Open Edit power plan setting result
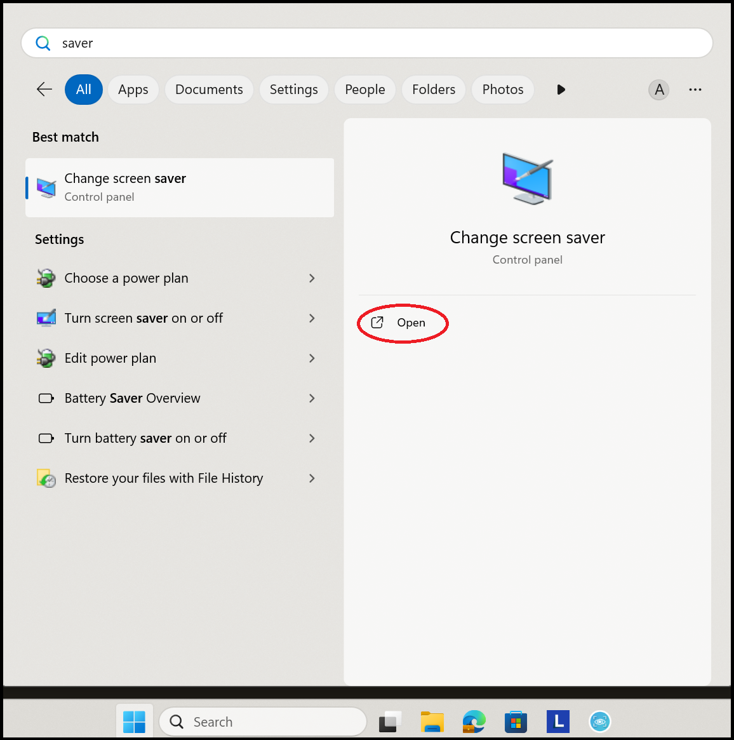Screen dimensions: 734x740 [x=110, y=358]
